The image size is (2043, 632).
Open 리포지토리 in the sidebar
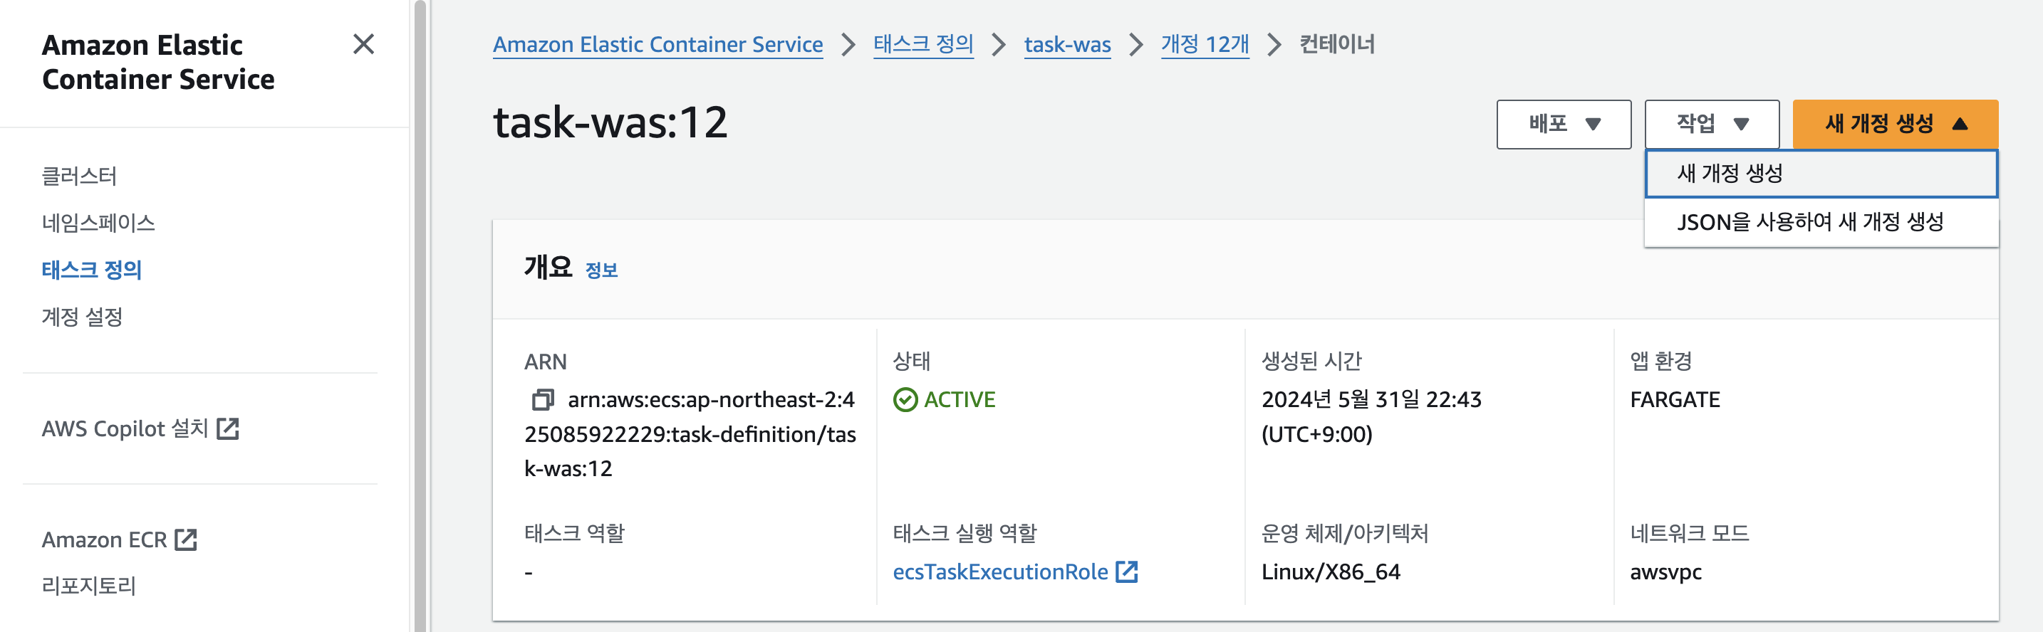click(x=89, y=585)
